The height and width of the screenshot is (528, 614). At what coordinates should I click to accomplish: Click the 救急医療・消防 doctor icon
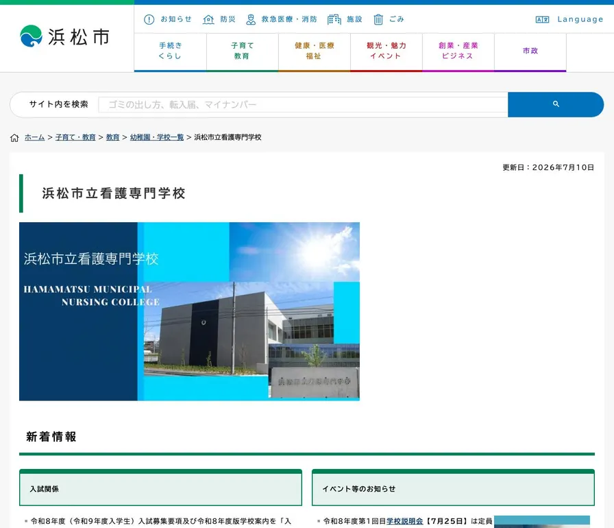pyautogui.click(x=251, y=19)
